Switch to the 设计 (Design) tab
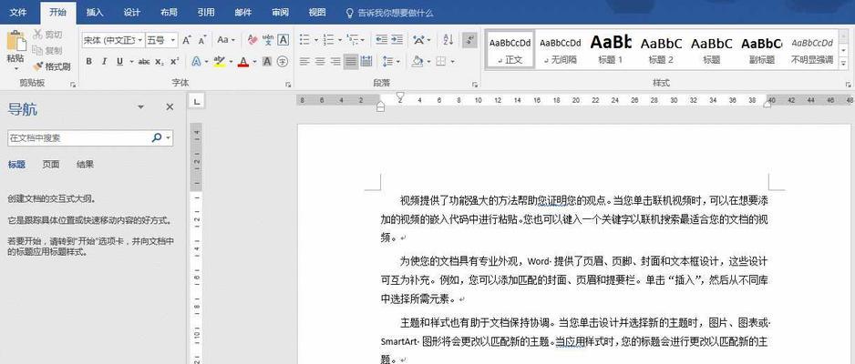The height and width of the screenshot is (364, 855). [x=132, y=13]
